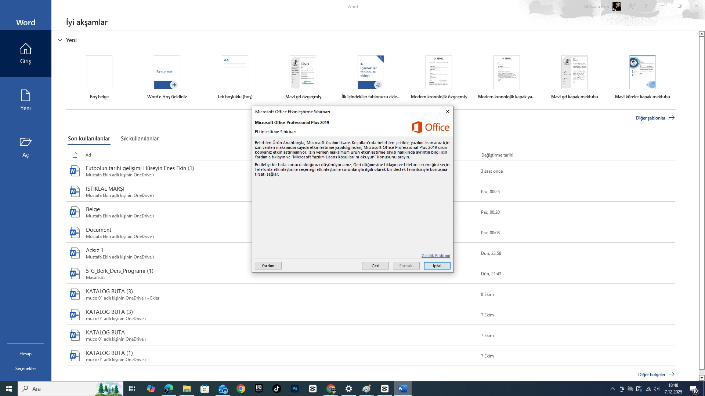The height and width of the screenshot is (396, 705).
Task: Click the İptal button in activation wizard
Action: [437, 266]
